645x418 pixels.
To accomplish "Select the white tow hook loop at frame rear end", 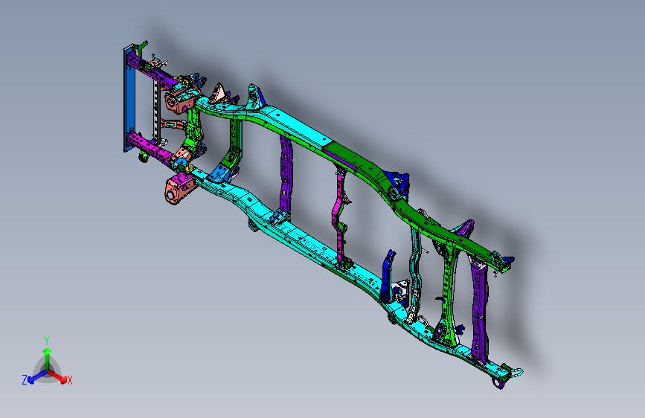I will (518, 372).
